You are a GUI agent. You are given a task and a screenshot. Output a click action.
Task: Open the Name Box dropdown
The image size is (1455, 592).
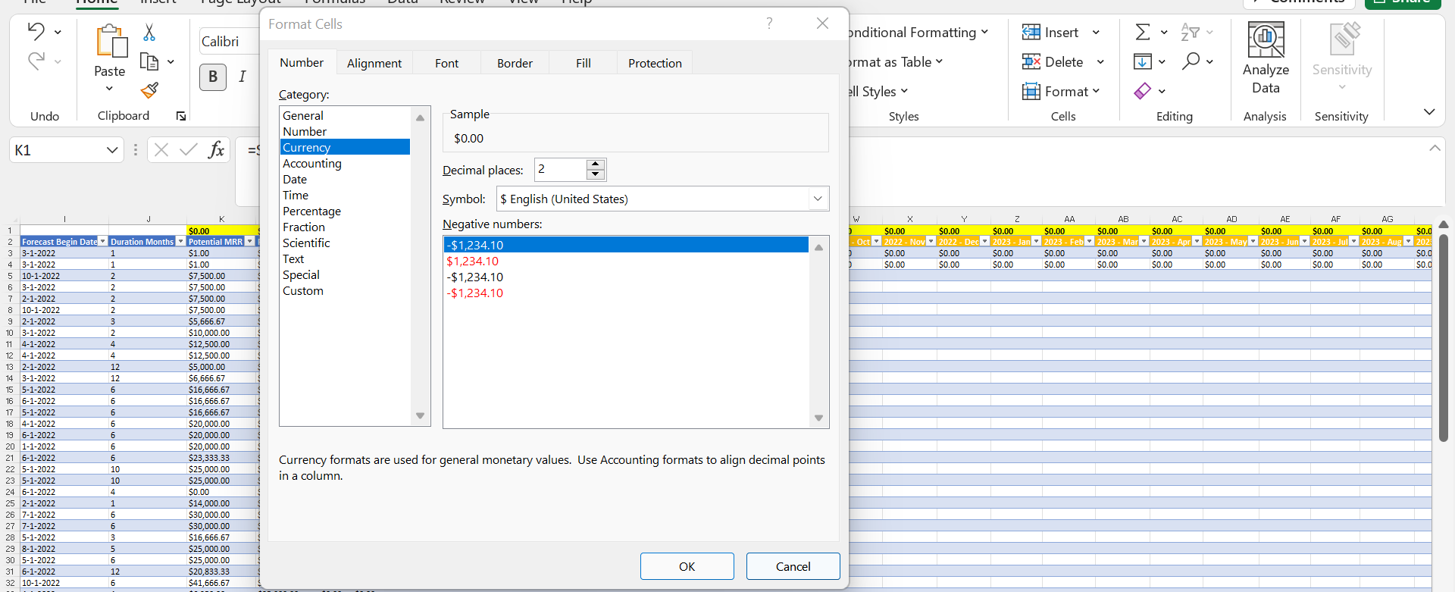click(x=112, y=150)
